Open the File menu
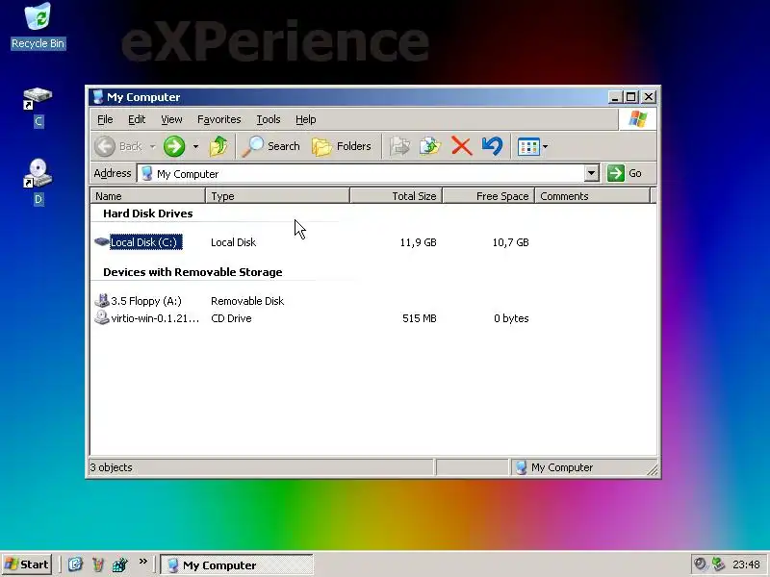Viewport: 770px width, 577px height. [105, 119]
